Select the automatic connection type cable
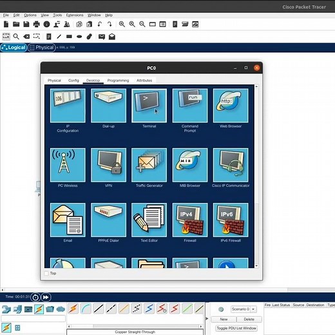The height and width of the screenshot is (335, 335). (x=73, y=309)
